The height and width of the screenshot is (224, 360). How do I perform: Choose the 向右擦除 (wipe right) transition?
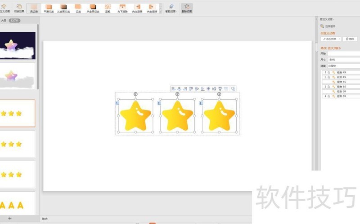pyautogui.click(x=152, y=8)
